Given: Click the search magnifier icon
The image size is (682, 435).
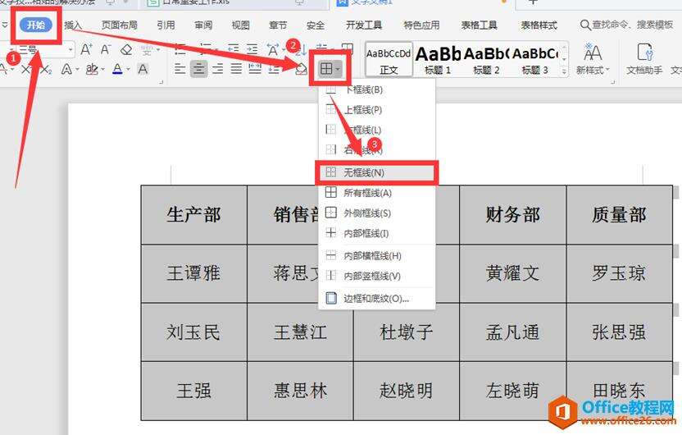Looking at the screenshot, I should point(585,25).
